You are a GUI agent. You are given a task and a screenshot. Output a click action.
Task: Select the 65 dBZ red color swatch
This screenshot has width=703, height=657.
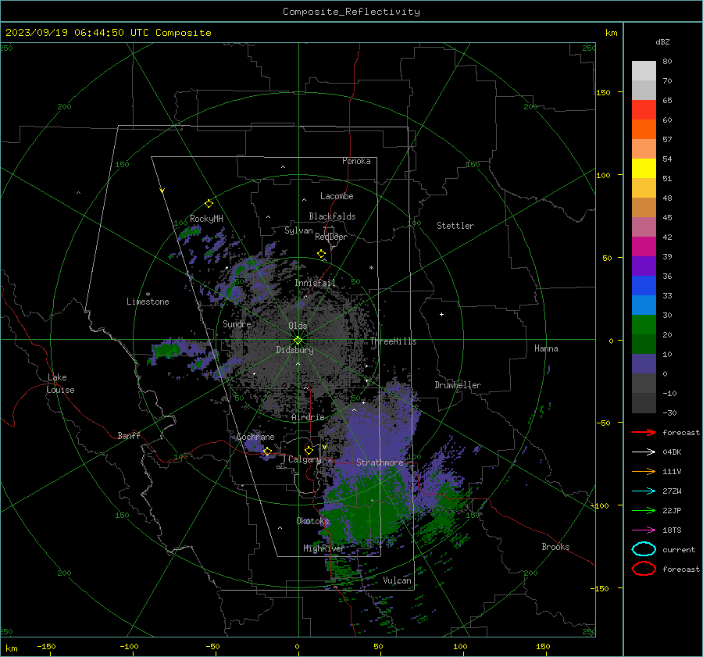tap(644, 109)
